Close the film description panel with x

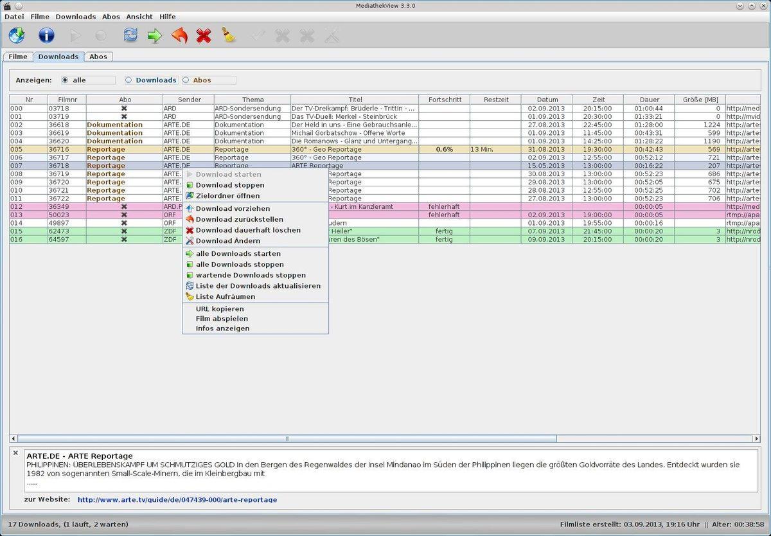[x=16, y=453]
